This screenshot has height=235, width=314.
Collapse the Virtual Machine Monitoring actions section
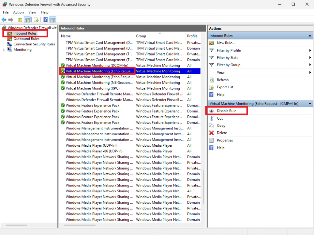[x=310, y=104]
